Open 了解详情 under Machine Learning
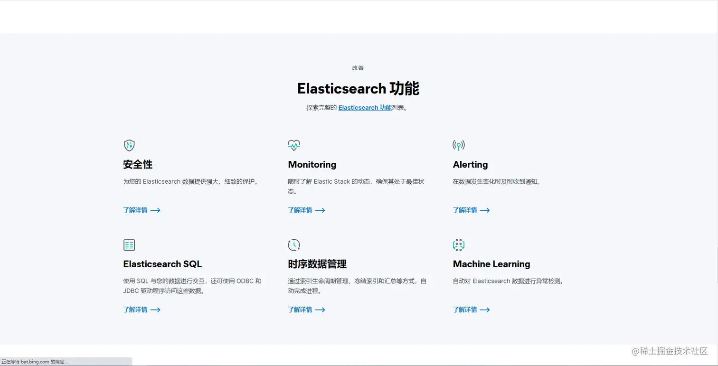This screenshot has width=718, height=366. (471, 310)
